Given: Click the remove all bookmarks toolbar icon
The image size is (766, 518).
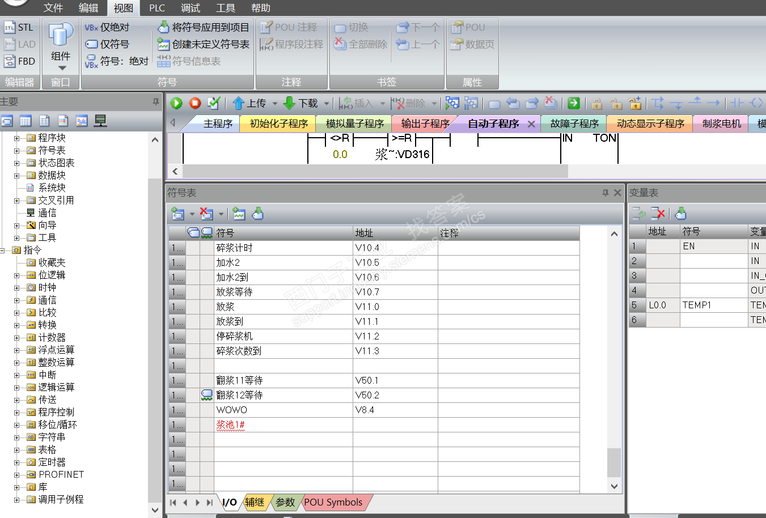Looking at the screenshot, I should click(x=551, y=103).
